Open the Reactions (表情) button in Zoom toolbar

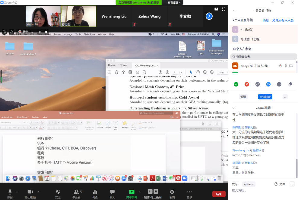pyautogui.click(x=172, y=194)
